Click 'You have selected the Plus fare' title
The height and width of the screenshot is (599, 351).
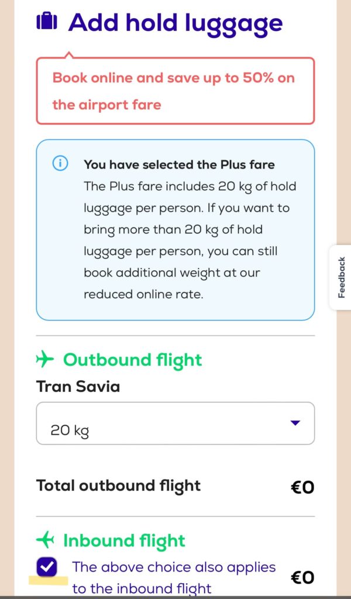(179, 164)
